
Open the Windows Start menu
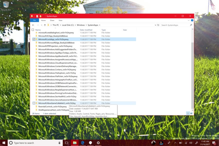point(4,143)
